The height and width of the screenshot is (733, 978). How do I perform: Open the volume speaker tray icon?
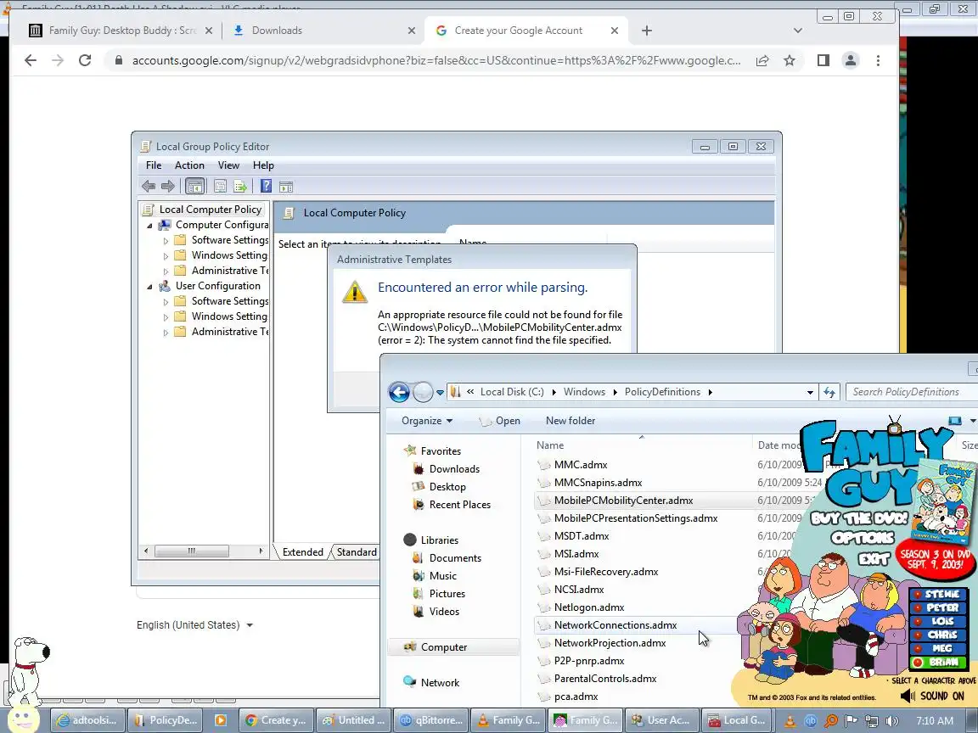[x=892, y=720]
